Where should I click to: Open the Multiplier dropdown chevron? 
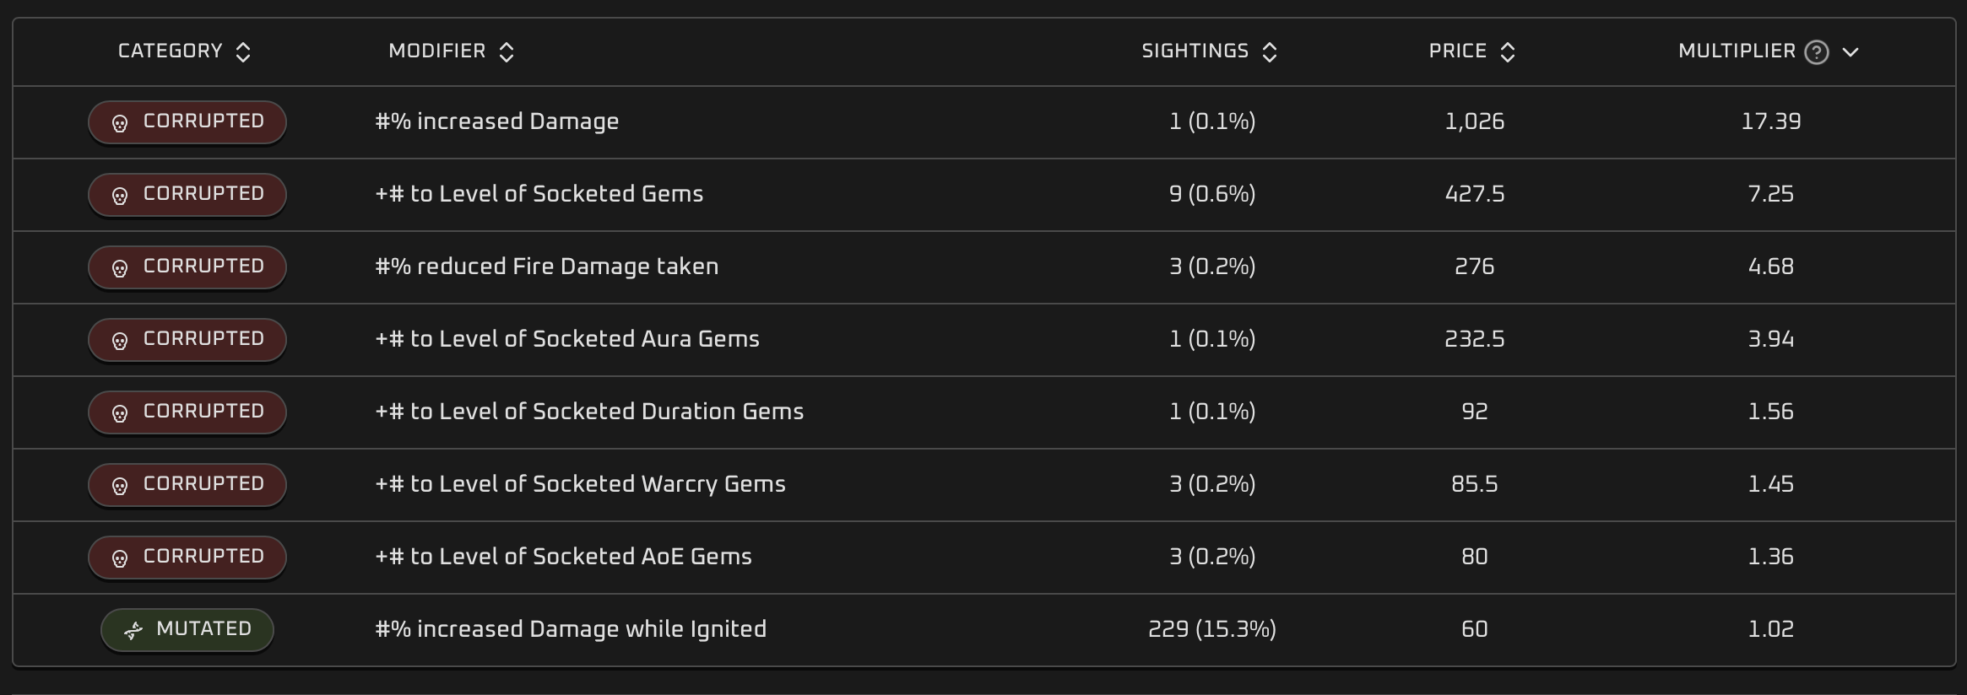[x=1851, y=51]
